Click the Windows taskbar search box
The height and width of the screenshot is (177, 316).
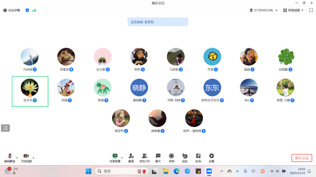click(122, 171)
